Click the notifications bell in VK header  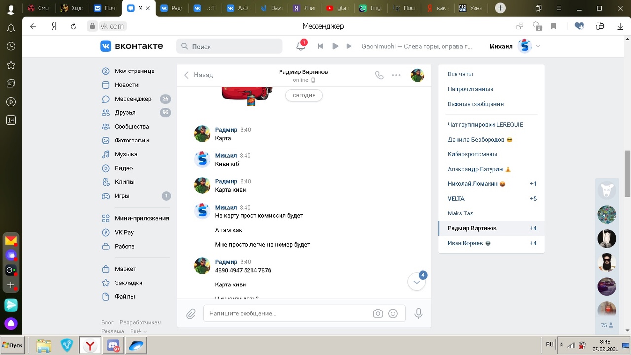click(x=300, y=46)
